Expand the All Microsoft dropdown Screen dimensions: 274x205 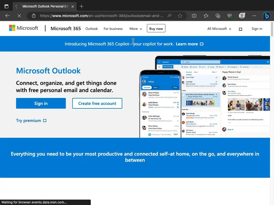click(219, 29)
